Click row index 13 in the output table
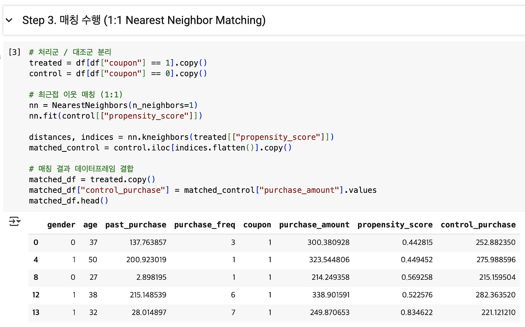Screen dimensions: 525x327 [36, 312]
